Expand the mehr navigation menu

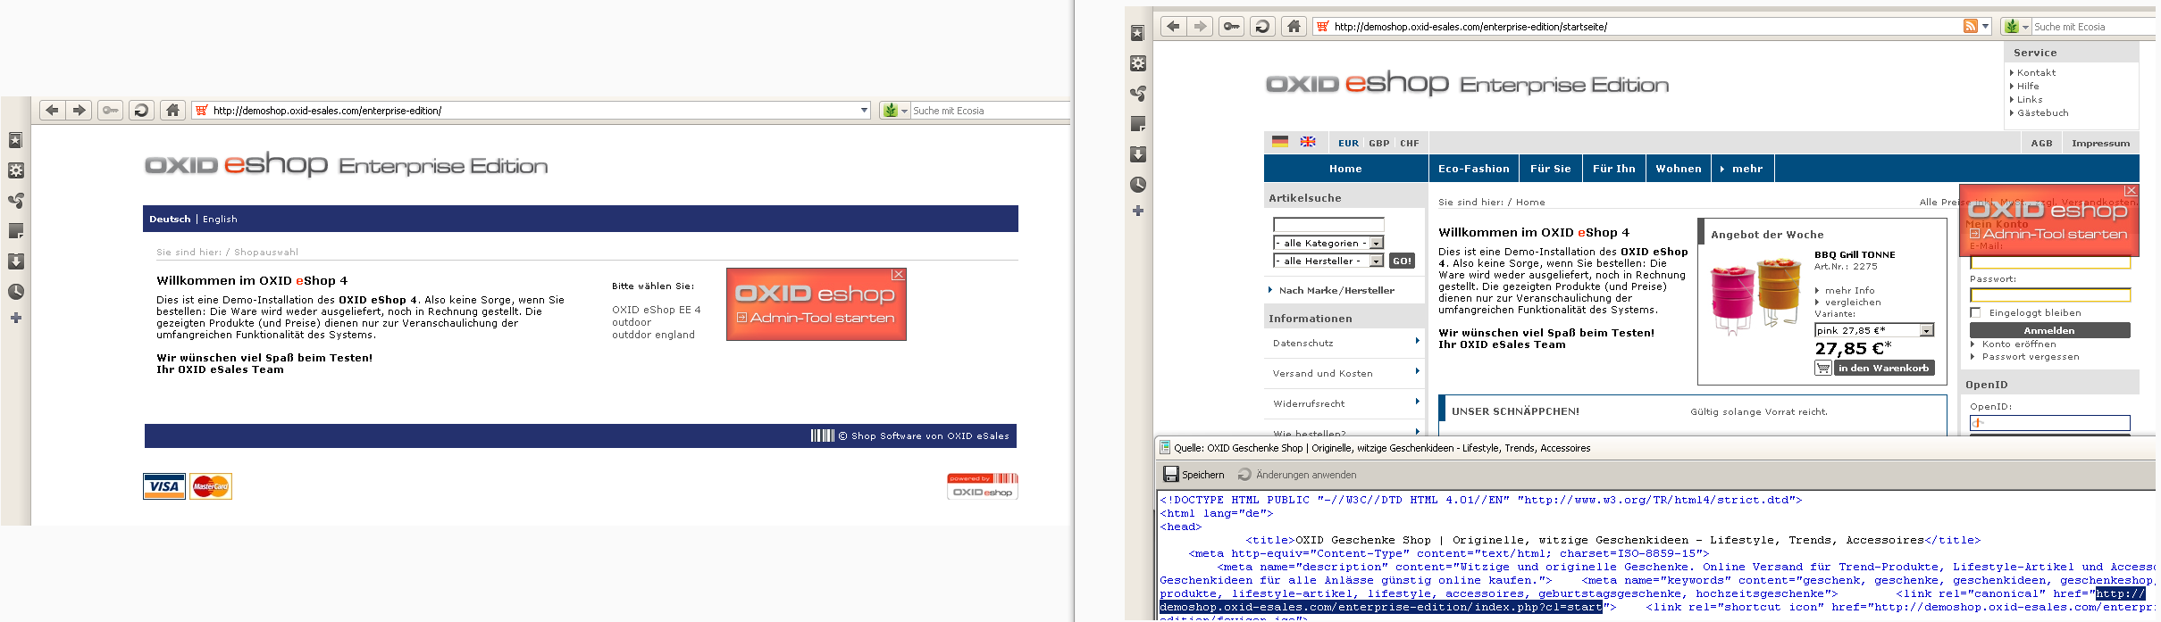(1742, 169)
